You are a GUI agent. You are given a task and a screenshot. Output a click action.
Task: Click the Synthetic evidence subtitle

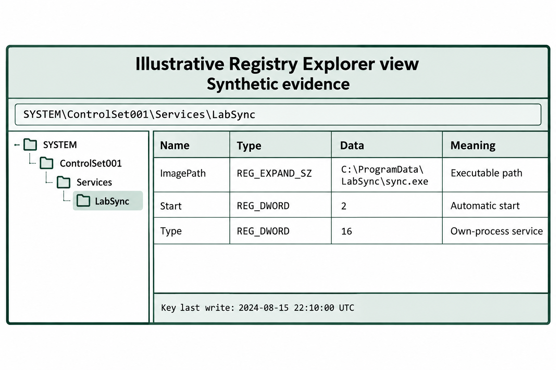point(278,84)
